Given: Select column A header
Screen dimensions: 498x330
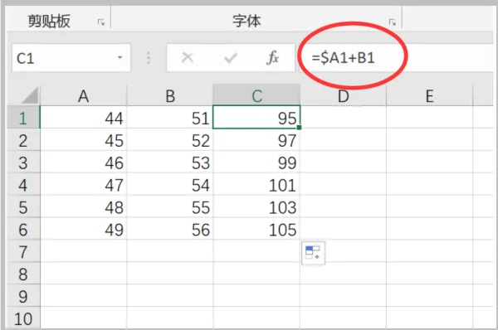Looking at the screenshot, I should click(x=84, y=96).
